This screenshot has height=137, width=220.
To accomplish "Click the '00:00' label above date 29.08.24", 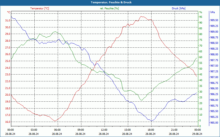I will pos(197,130).
